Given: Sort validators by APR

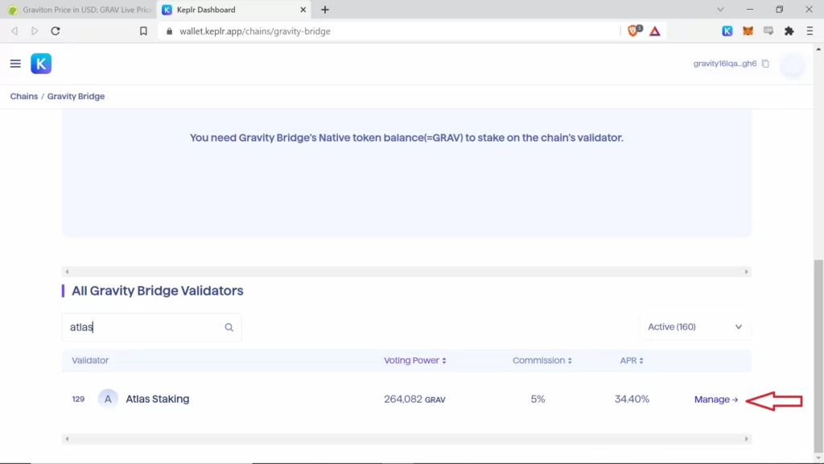Looking at the screenshot, I should pos(631,360).
